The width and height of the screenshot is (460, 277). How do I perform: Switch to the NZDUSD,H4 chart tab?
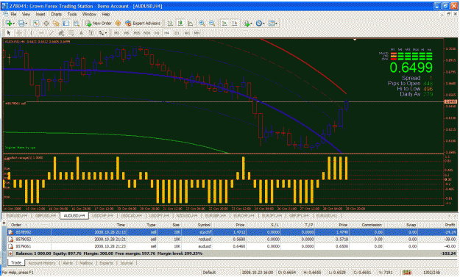point(187,216)
